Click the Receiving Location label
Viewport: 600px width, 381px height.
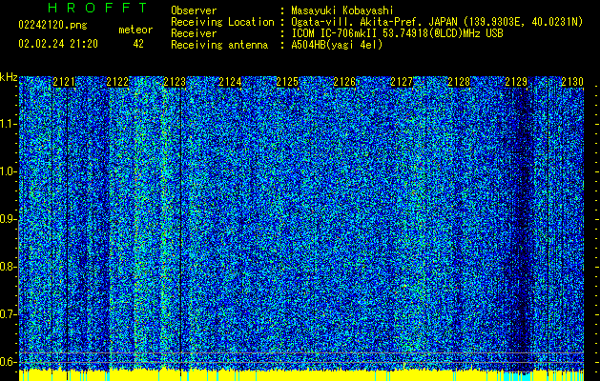tap(222, 22)
